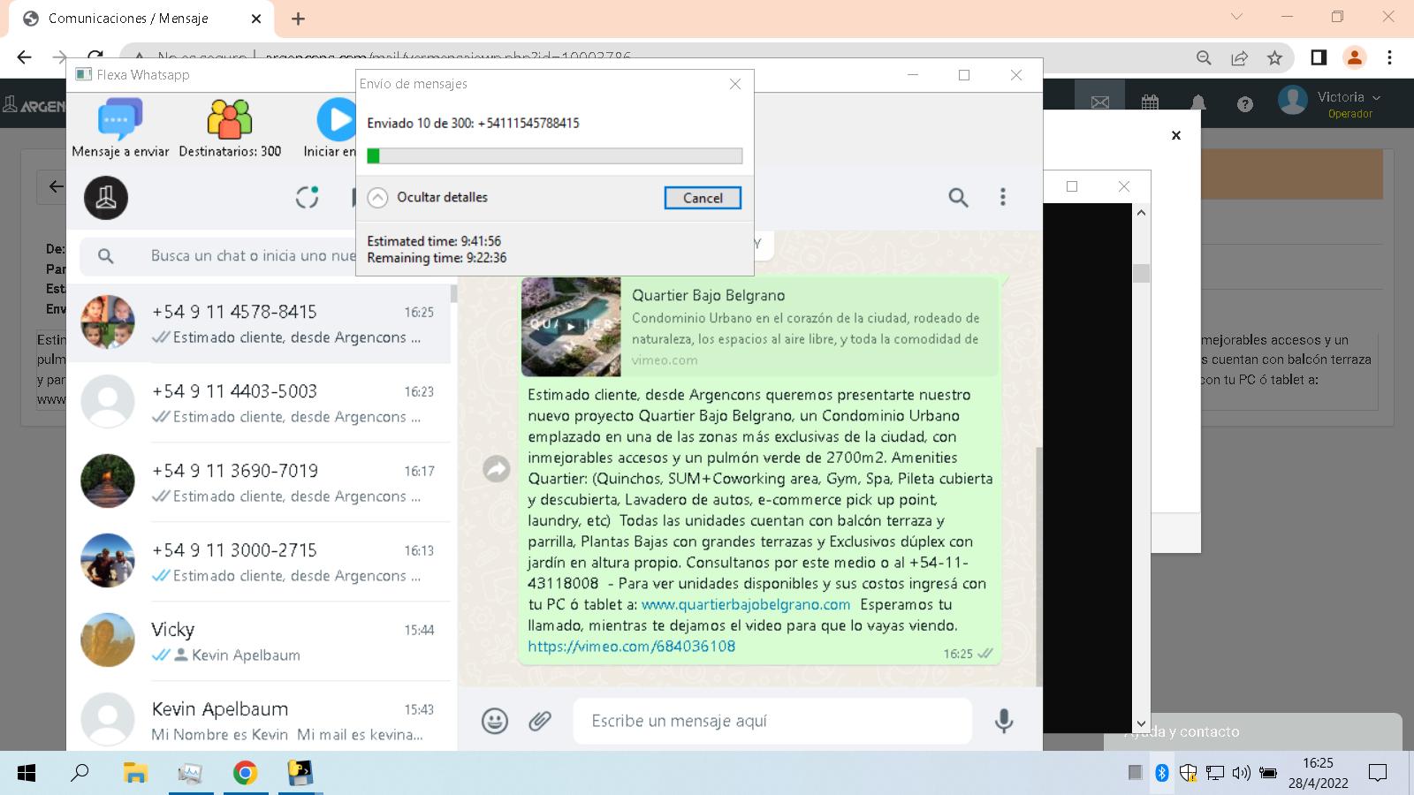Image resolution: width=1414 pixels, height=795 pixels.
Task: Open WhatsApp profile avatar icon
Action: 106,198
